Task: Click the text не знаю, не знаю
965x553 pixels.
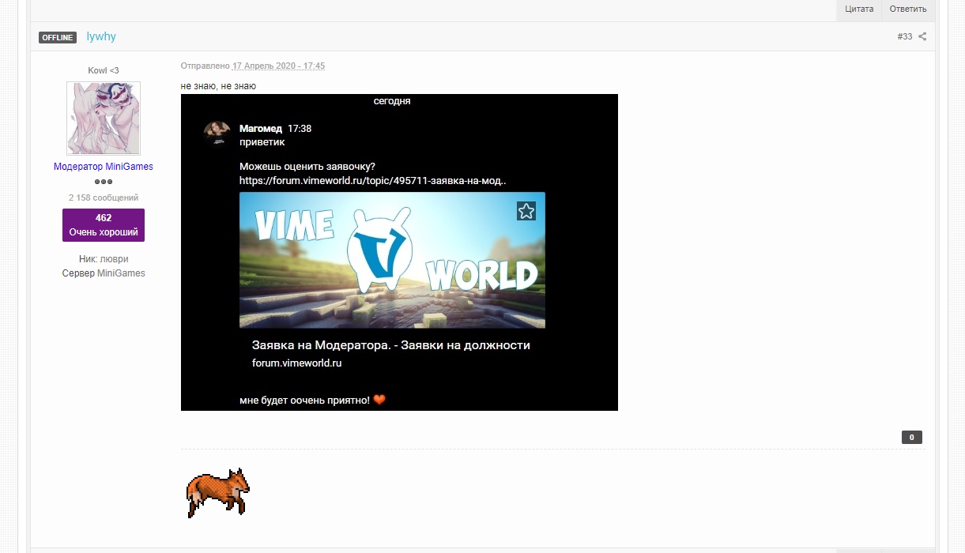Action: pos(218,86)
